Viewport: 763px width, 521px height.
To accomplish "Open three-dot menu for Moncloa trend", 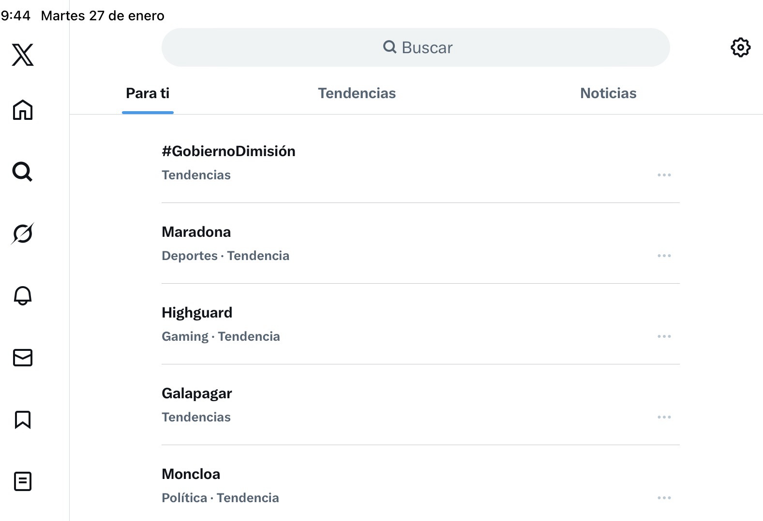I will pos(664,498).
